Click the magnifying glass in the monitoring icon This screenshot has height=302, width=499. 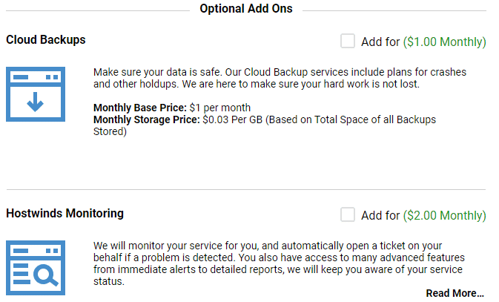[x=46, y=275]
